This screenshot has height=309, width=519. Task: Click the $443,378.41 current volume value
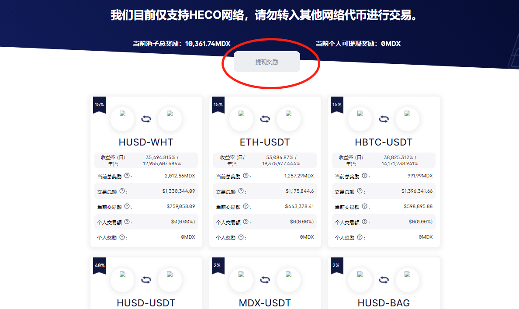pos(299,206)
